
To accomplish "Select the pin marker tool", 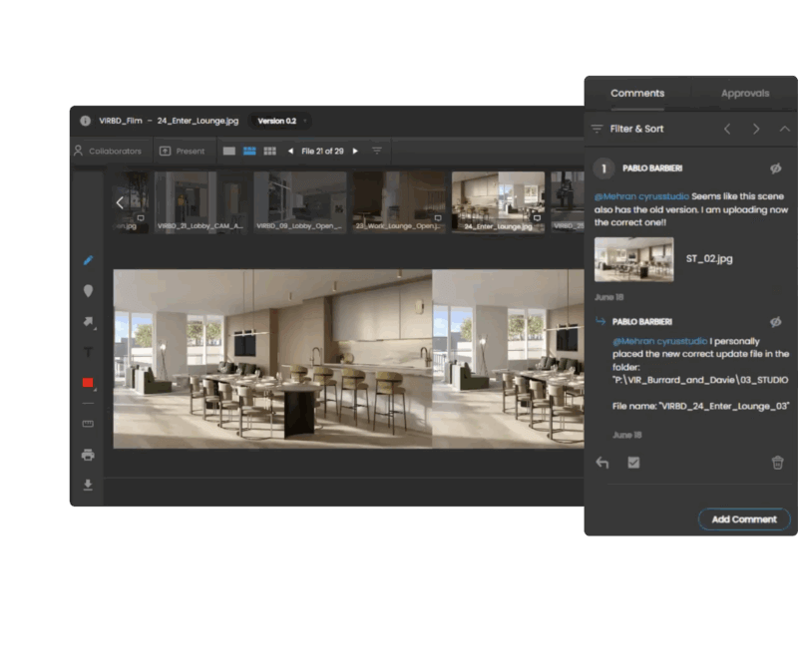I will (x=88, y=291).
